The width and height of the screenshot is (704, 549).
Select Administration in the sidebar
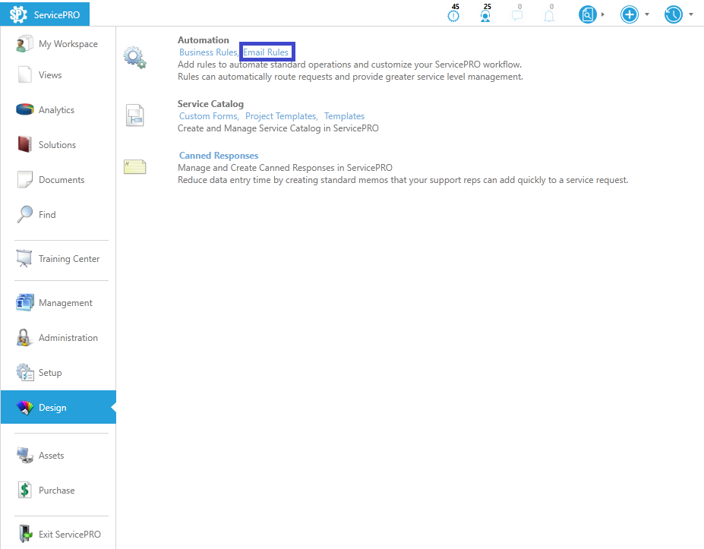click(x=68, y=338)
